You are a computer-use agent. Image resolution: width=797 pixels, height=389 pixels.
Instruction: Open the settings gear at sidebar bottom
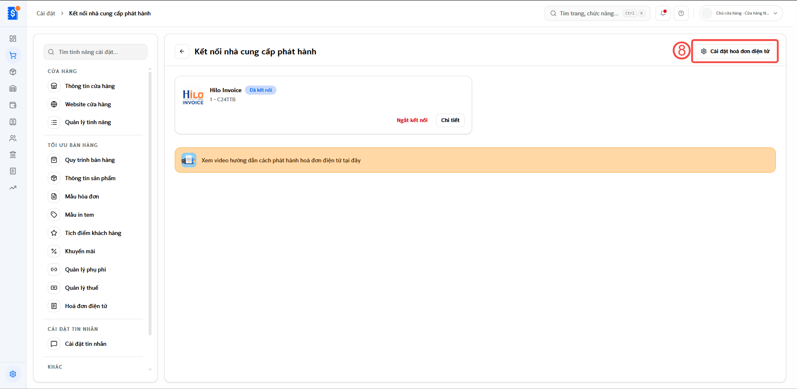click(13, 374)
